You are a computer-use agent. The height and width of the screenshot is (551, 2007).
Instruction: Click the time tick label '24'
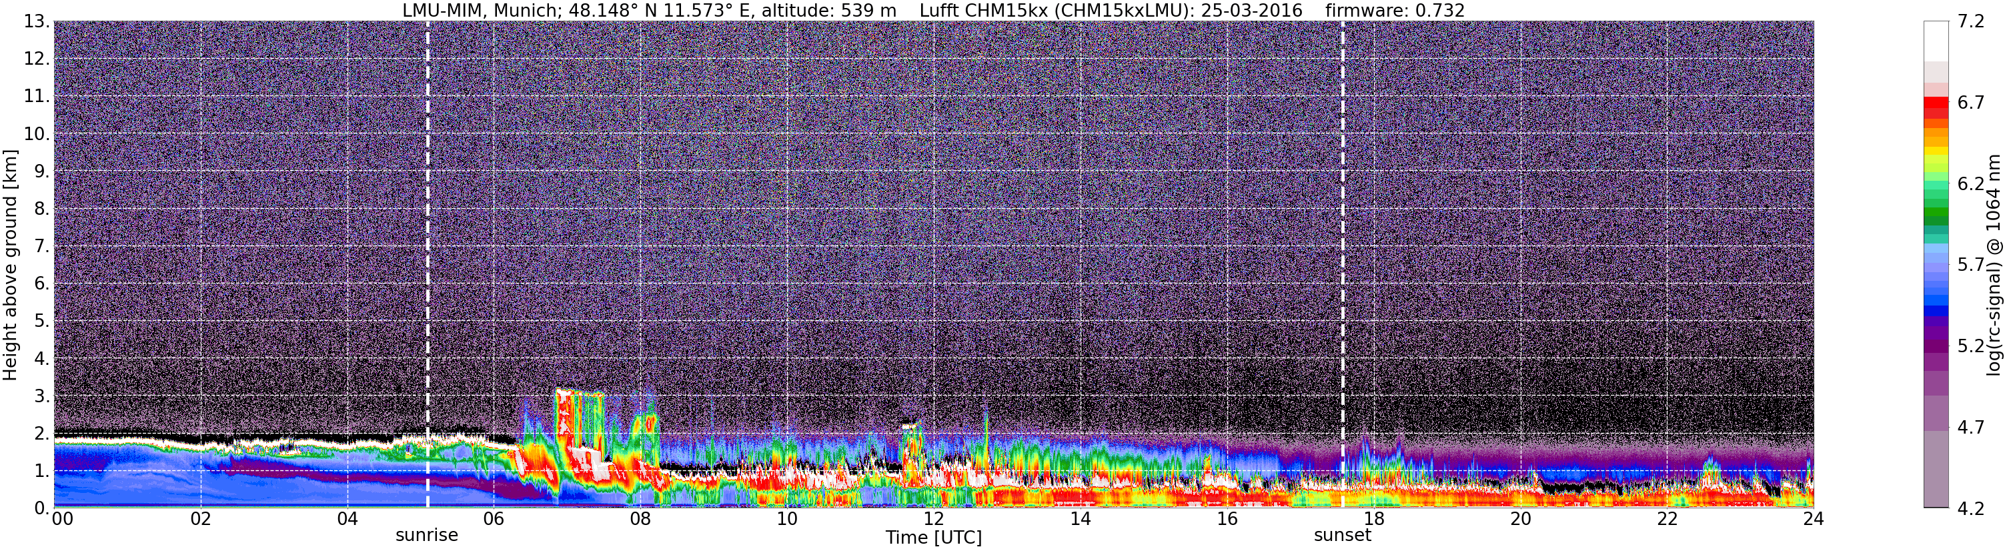tap(1813, 519)
